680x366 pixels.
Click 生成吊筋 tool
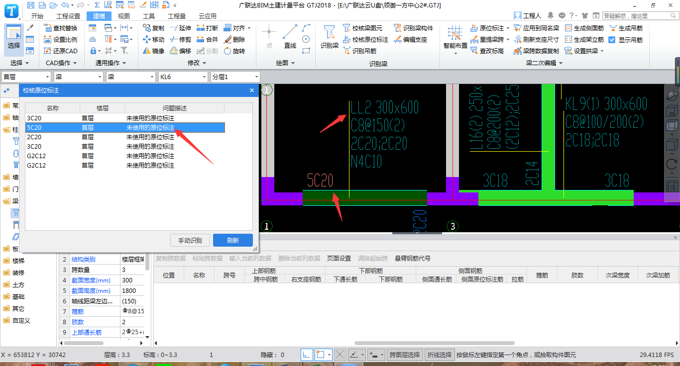(x=626, y=28)
